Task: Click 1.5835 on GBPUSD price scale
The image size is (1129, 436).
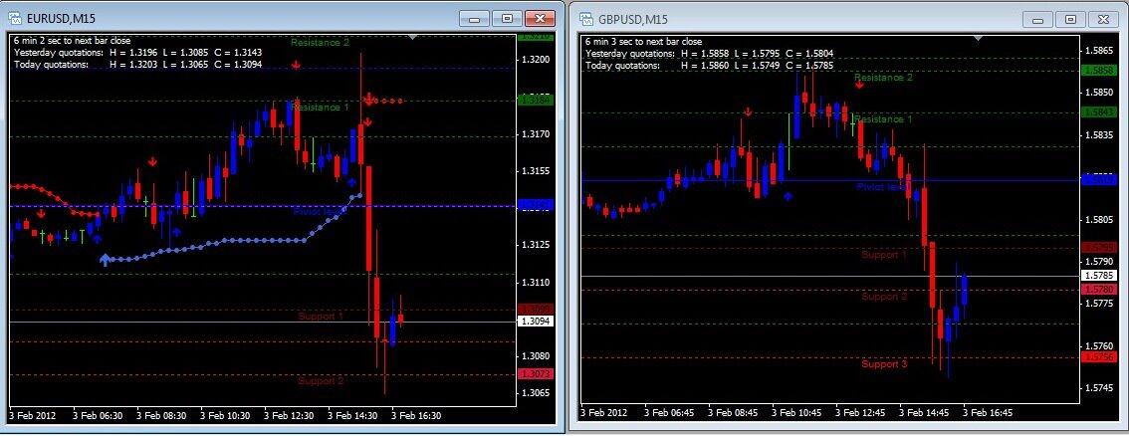Action: tap(1099, 134)
